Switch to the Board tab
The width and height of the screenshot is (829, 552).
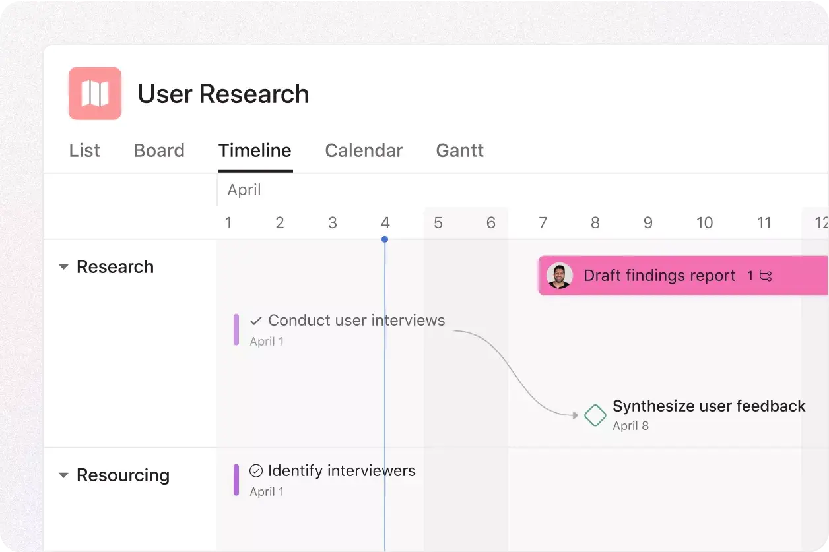159,150
